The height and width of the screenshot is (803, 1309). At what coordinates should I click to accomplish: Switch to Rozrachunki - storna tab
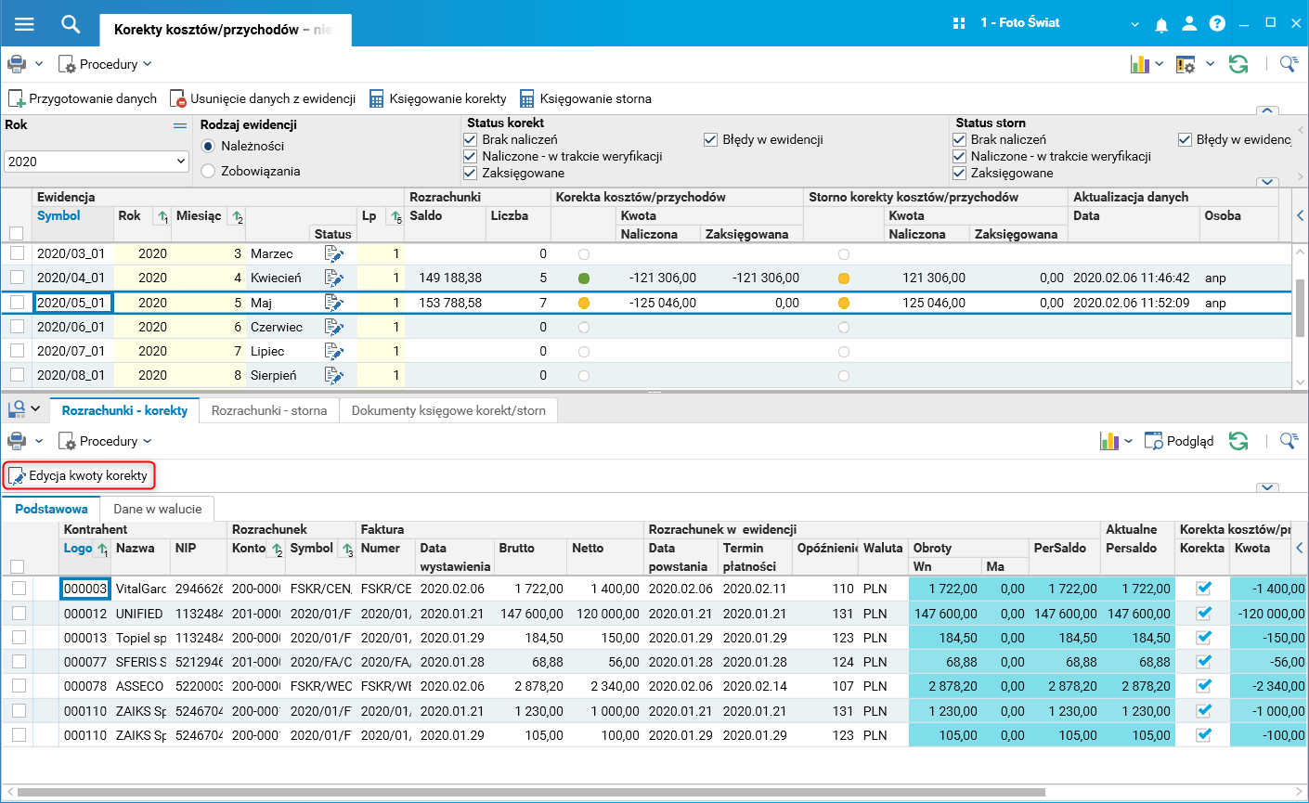click(268, 410)
